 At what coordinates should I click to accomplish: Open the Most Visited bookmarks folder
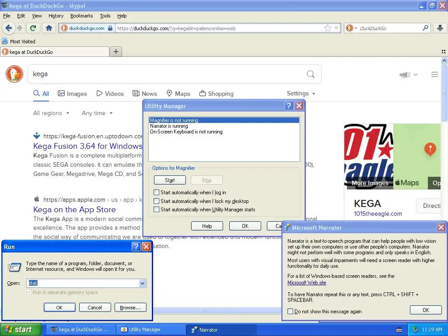point(18,42)
